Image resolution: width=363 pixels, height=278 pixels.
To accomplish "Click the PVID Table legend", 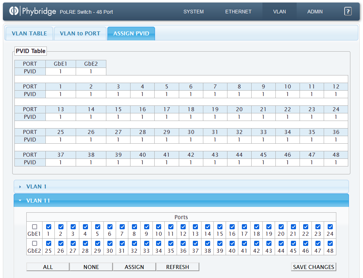I will pyautogui.click(x=31, y=51).
